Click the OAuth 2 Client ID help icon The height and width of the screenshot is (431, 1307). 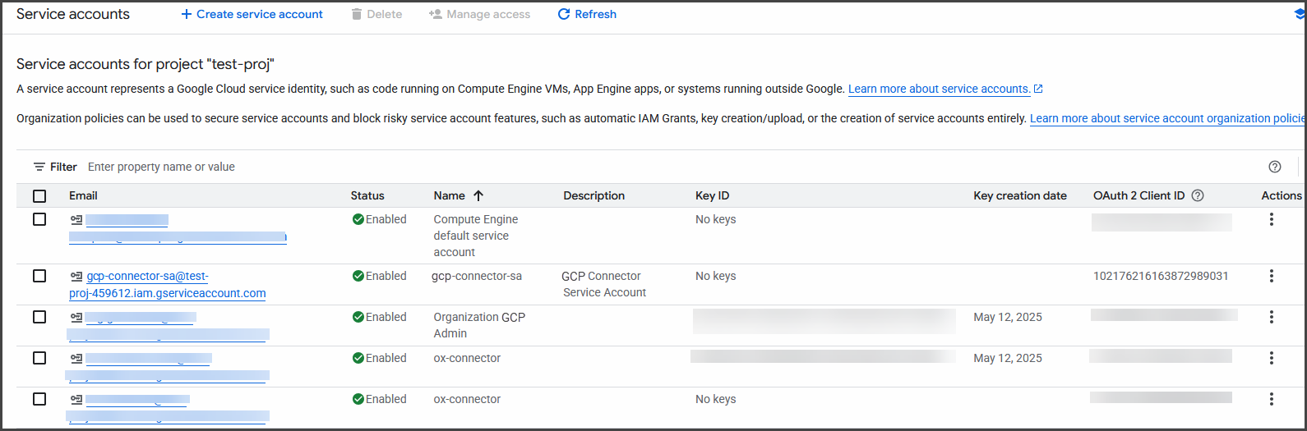1198,195
